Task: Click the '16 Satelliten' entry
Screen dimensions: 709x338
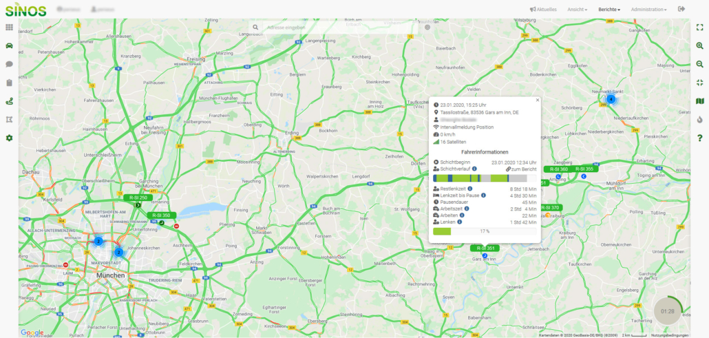Action: [454, 142]
